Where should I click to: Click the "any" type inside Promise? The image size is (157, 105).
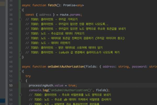coord(80,5)
